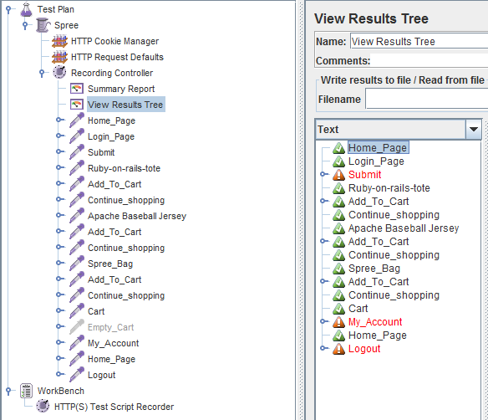The image size is (488, 420).
Task: Select the disabled Empty_Cart sampler
Action: [x=110, y=327]
